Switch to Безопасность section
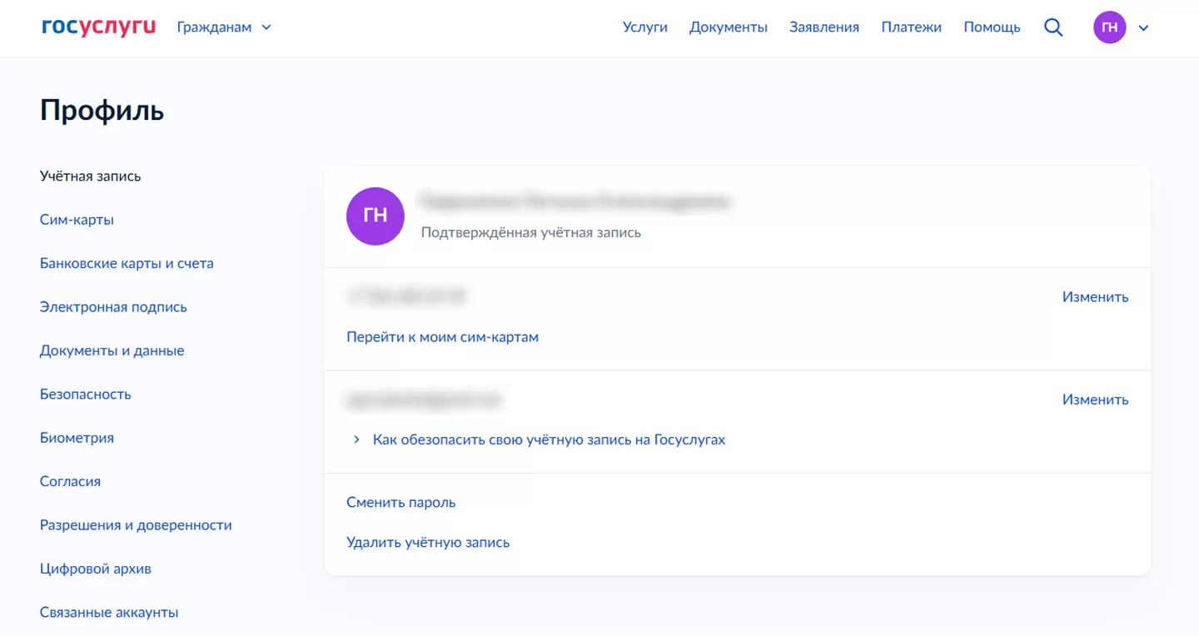The width and height of the screenshot is (1199, 636). (x=85, y=395)
